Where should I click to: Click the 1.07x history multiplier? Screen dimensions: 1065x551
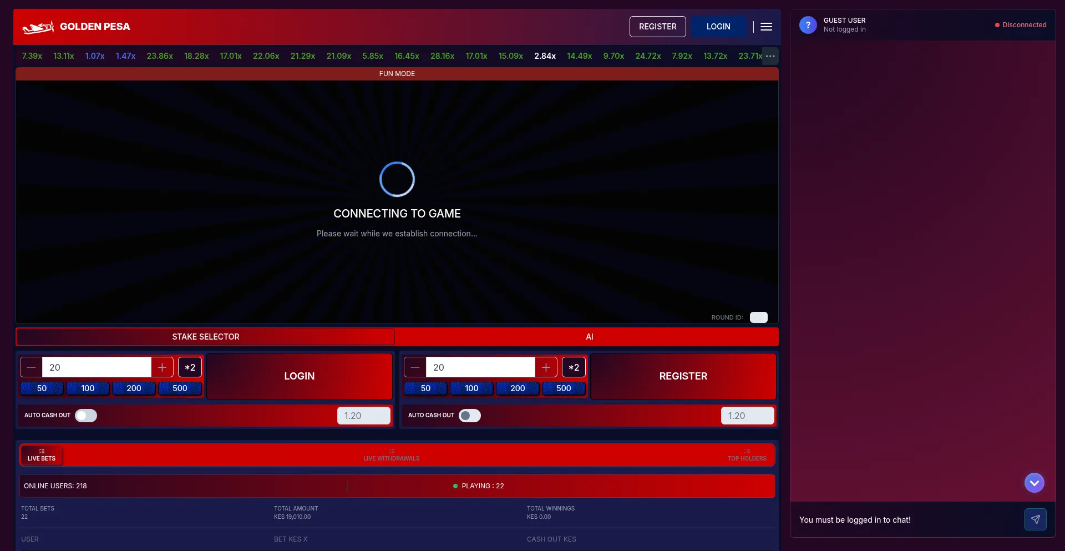95,56
